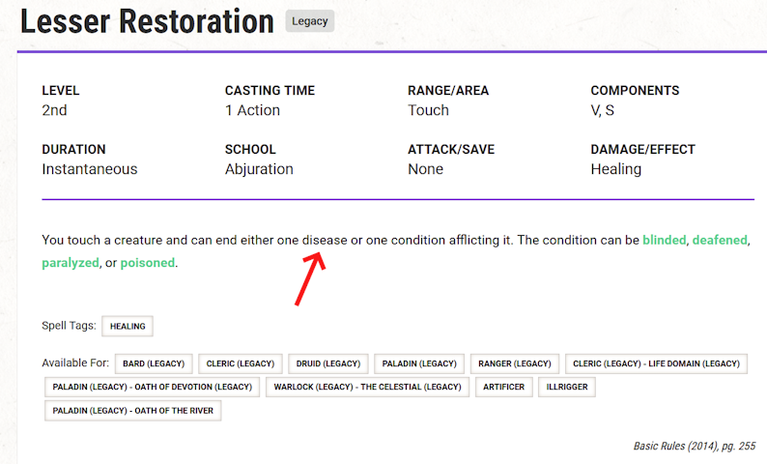
Task: Open the deafened condition link
Action: coord(719,240)
